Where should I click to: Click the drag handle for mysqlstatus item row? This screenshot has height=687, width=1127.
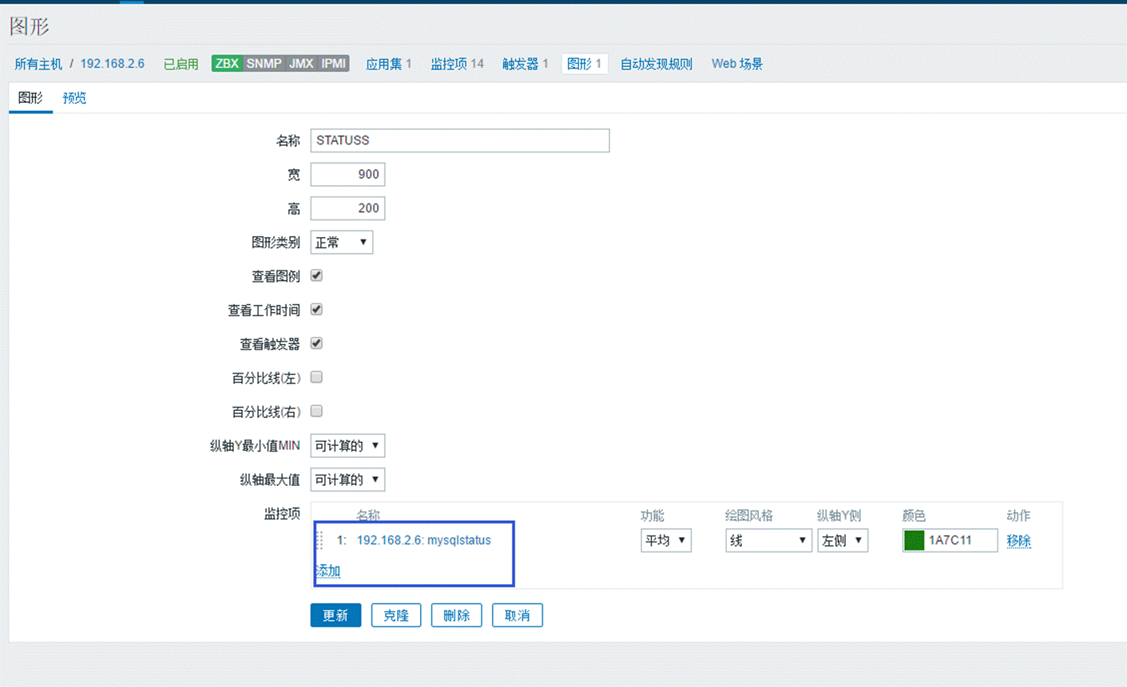(321, 540)
